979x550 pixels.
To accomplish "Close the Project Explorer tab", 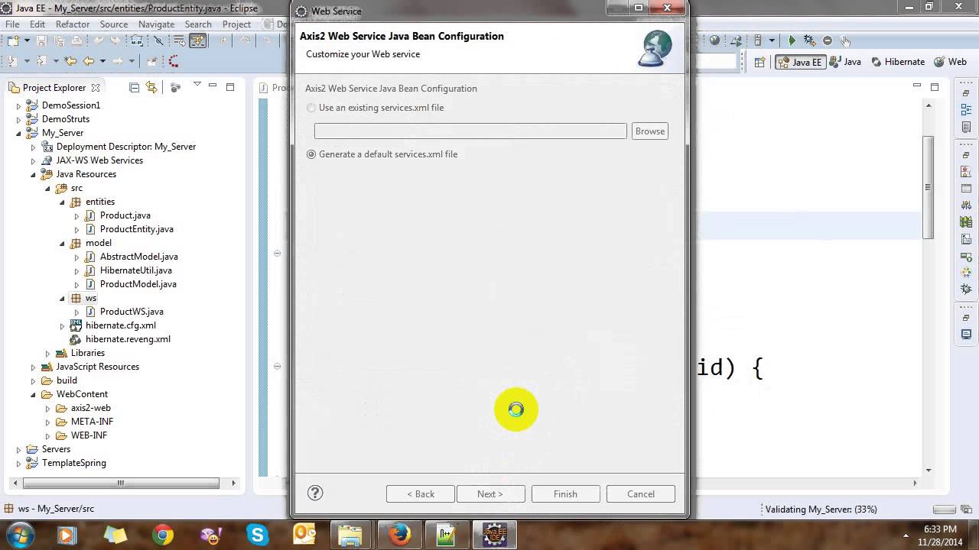I will (96, 88).
